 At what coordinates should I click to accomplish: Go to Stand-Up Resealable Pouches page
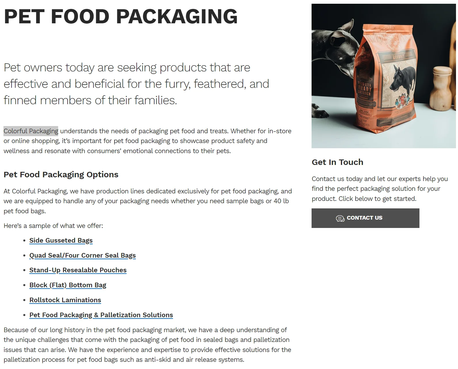[78, 270]
